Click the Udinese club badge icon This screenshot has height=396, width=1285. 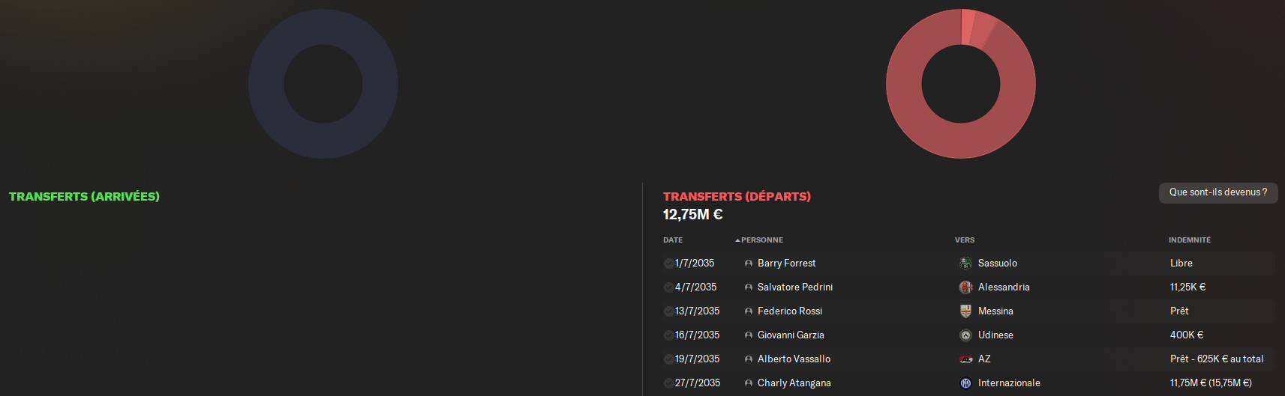[x=965, y=335]
